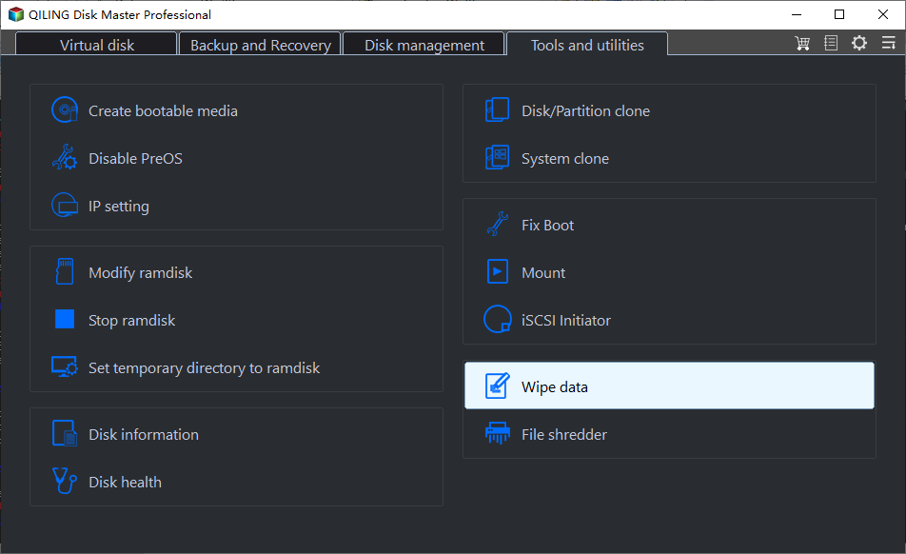
Task: Open File shredder label
Action: 564,434
